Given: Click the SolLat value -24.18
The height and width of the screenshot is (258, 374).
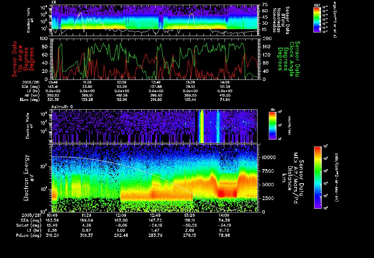Looking at the screenshot, I should (155, 225).
